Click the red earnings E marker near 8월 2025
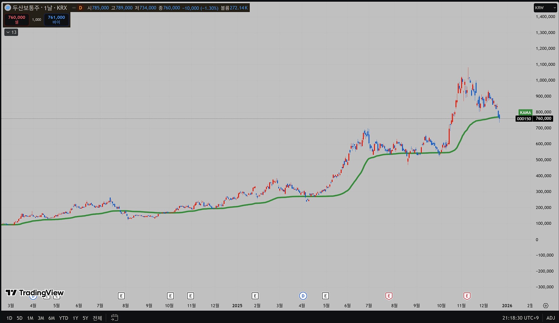The width and height of the screenshot is (559, 323). (x=389, y=296)
